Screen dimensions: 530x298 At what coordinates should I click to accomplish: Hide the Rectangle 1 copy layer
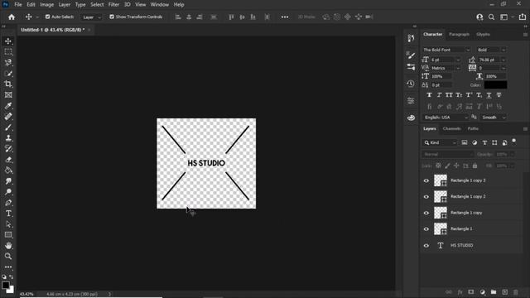pyautogui.click(x=426, y=213)
